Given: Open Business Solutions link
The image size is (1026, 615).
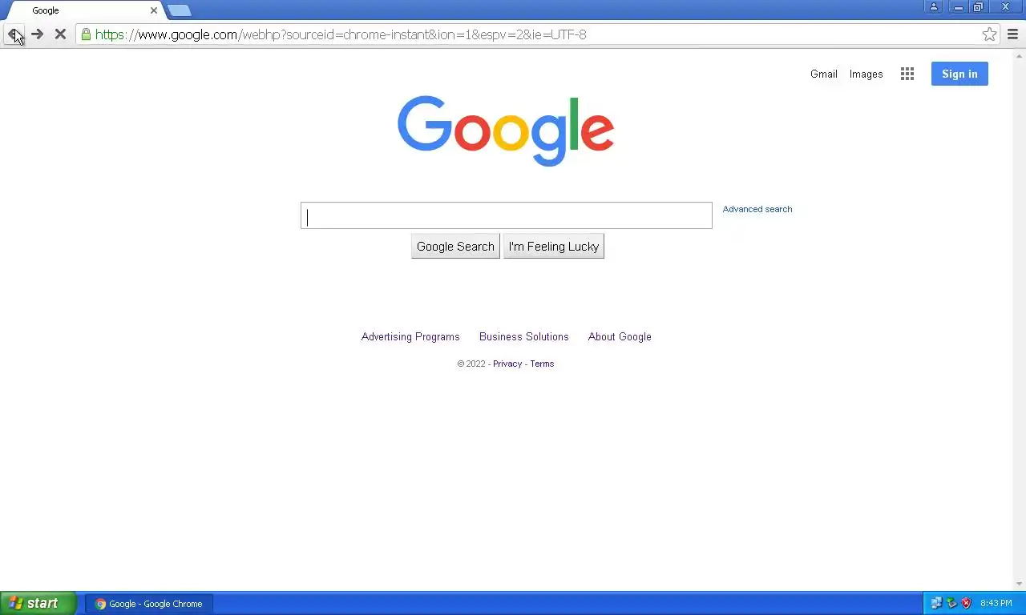Looking at the screenshot, I should click(523, 336).
